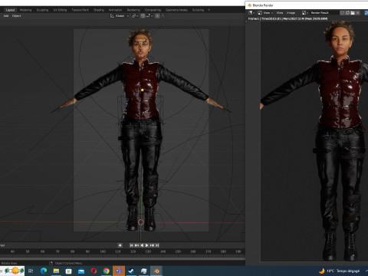This screenshot has height=276, width=368.
Task: Click the Render Result name field
Action: [x=324, y=13]
